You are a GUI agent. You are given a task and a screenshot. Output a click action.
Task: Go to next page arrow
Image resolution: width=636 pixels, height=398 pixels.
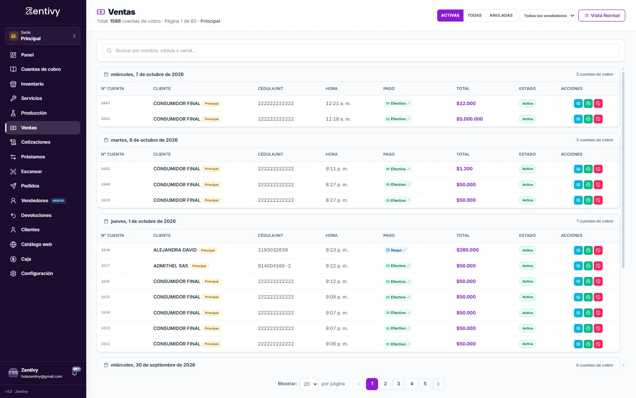coord(438,384)
